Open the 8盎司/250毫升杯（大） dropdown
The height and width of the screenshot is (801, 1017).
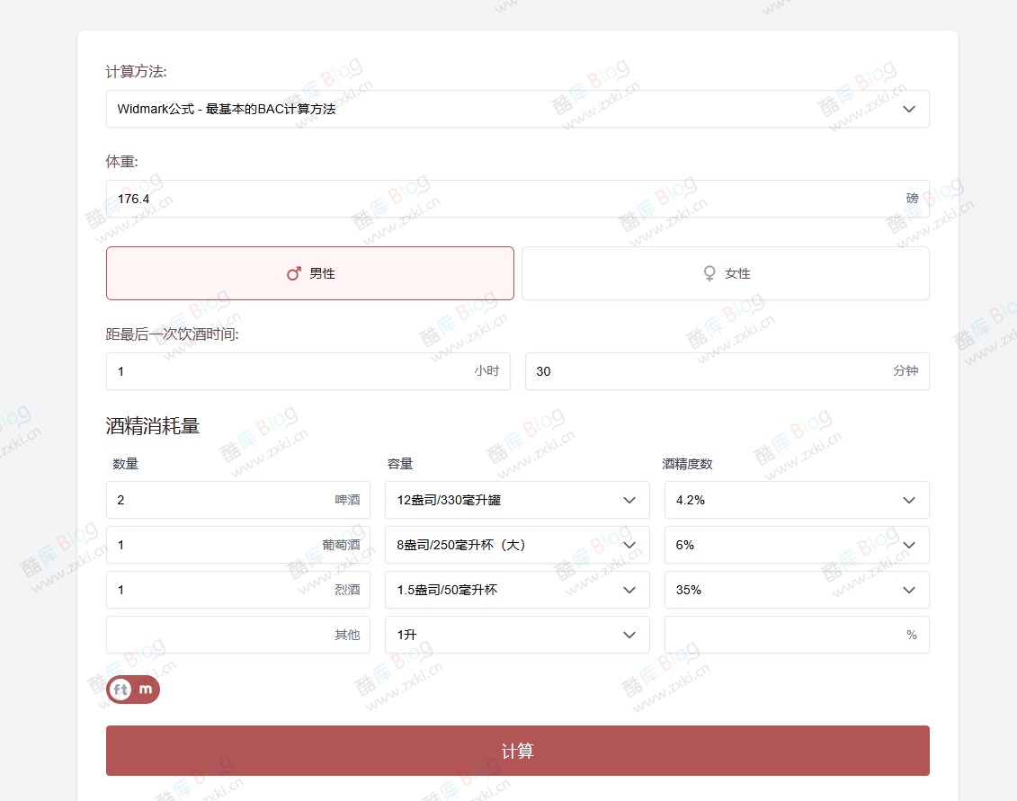coord(517,545)
